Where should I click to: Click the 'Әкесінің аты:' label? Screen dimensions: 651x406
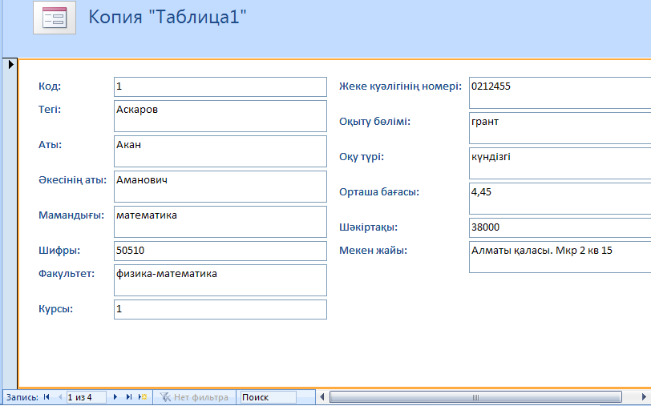tap(72, 180)
